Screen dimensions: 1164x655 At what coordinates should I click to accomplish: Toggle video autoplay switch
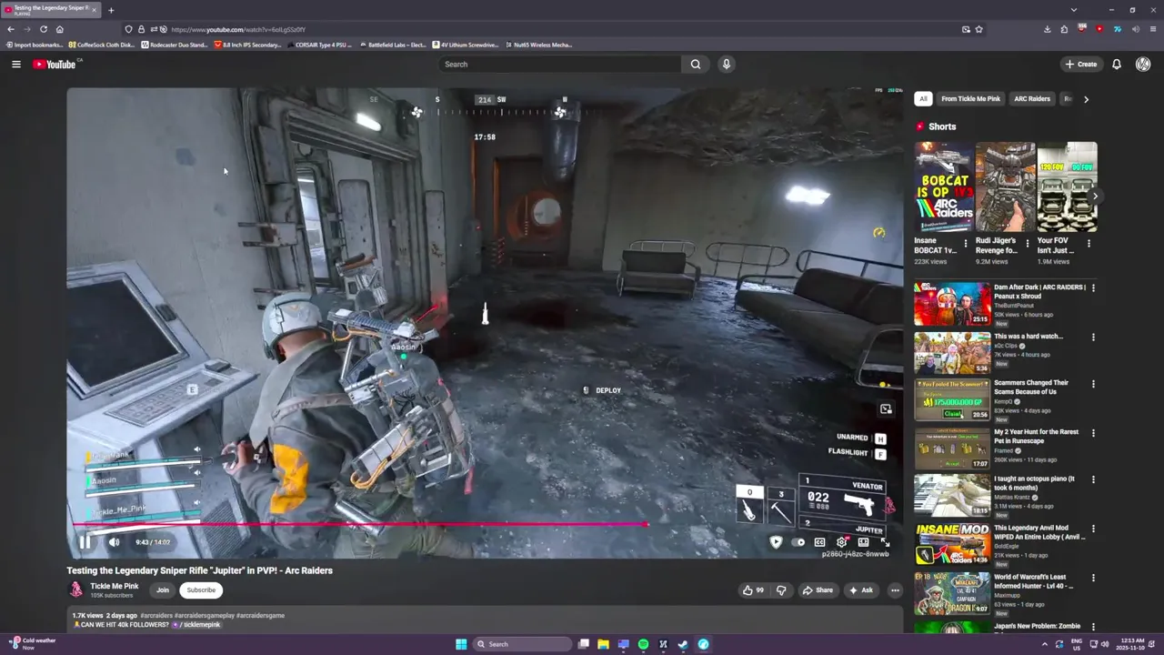(798, 542)
